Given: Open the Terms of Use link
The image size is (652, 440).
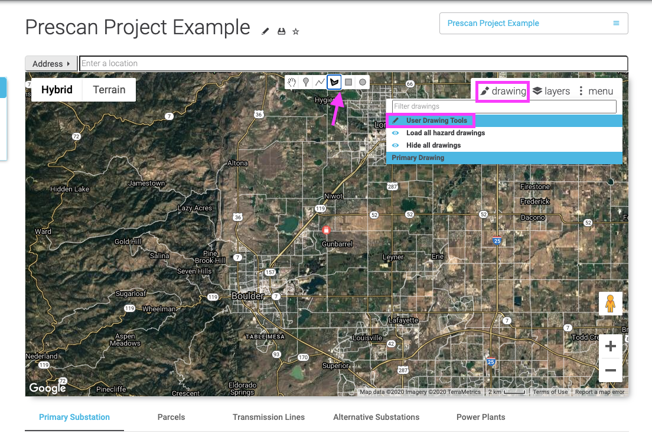Looking at the screenshot, I should [550, 392].
